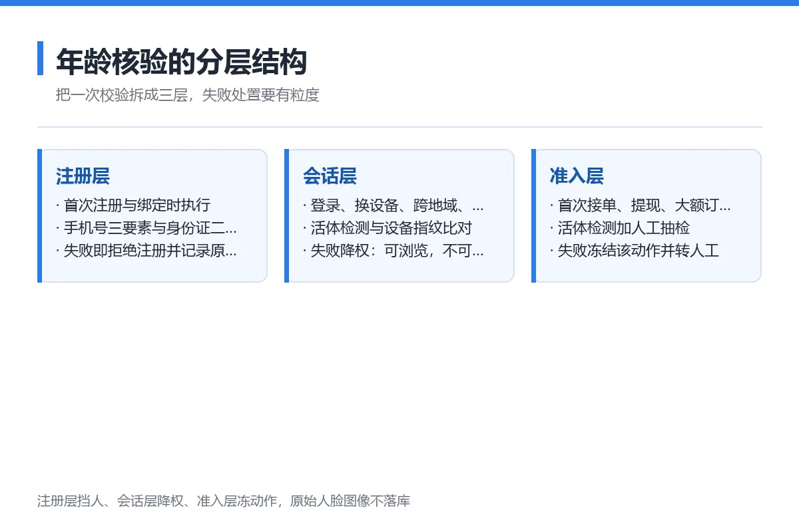This screenshot has height=532, width=799.
Task: Select the footer note about 原始人脸图像不落库
Action: (x=224, y=501)
